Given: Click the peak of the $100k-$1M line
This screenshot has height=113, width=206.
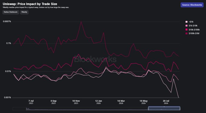Looking at the screenshot, I should coord(81,22).
